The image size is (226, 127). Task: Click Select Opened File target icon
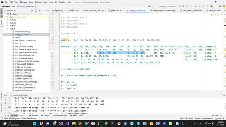pyautogui.click(x=32, y=11)
